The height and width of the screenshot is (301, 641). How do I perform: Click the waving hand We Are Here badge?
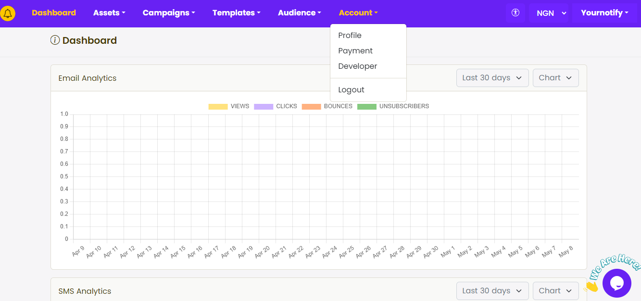[x=611, y=272]
